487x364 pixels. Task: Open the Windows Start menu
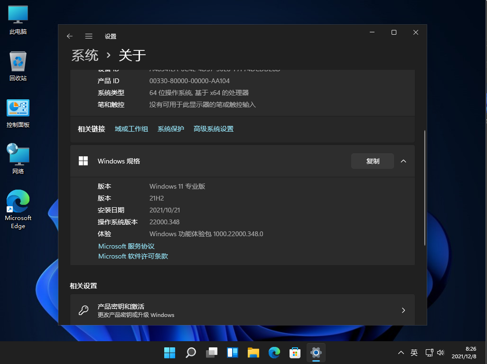169,353
